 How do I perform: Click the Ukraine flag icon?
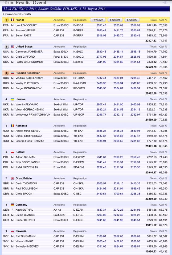pos(12,99)
